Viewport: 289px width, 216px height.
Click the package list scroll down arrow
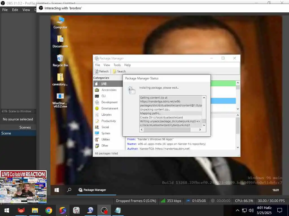(x=238, y=109)
